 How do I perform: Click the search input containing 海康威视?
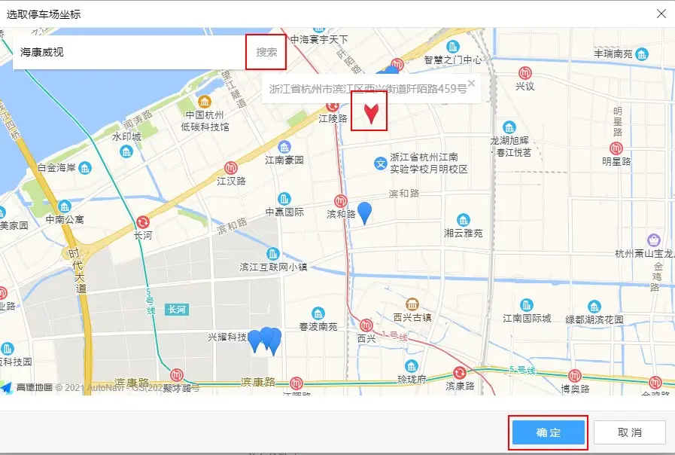click(128, 52)
